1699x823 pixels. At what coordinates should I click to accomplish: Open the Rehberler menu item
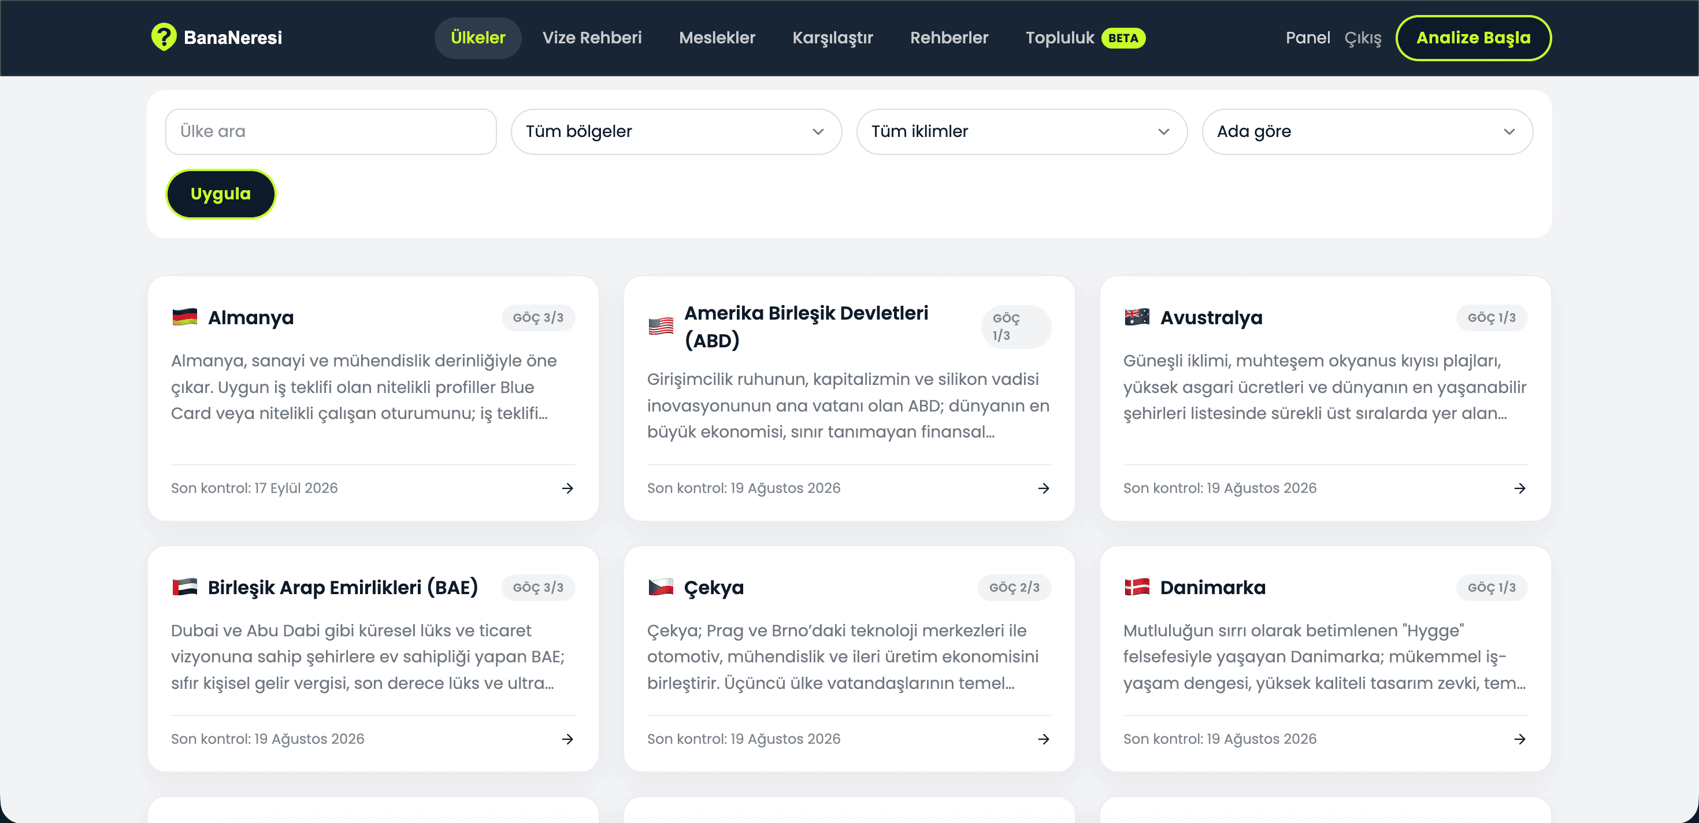point(949,38)
